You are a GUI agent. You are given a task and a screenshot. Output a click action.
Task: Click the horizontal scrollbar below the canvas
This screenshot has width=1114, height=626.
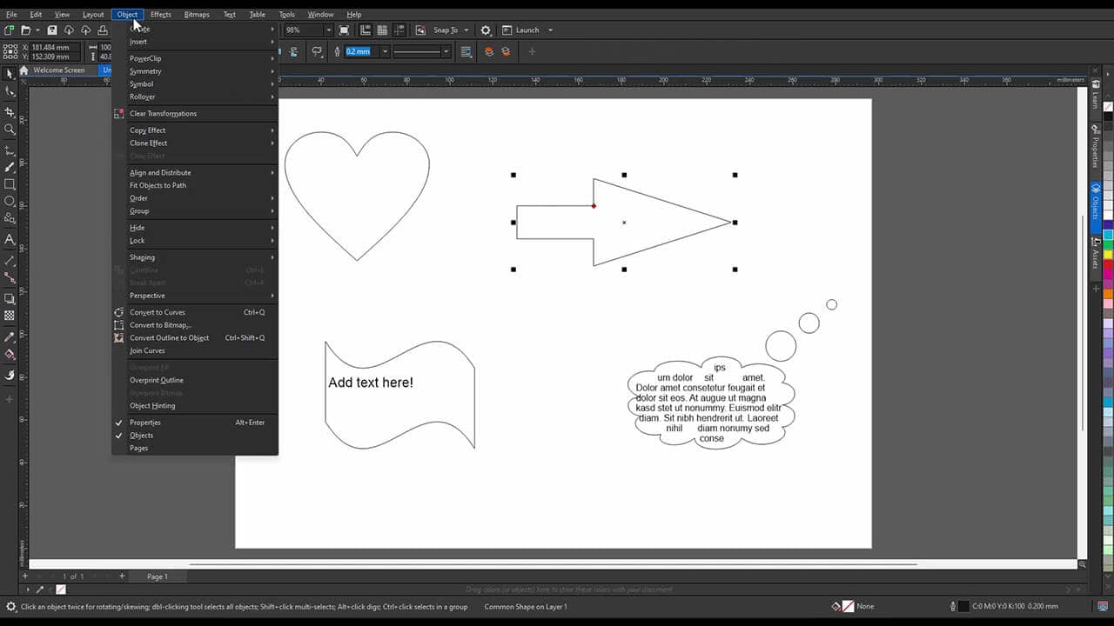[x=554, y=564]
